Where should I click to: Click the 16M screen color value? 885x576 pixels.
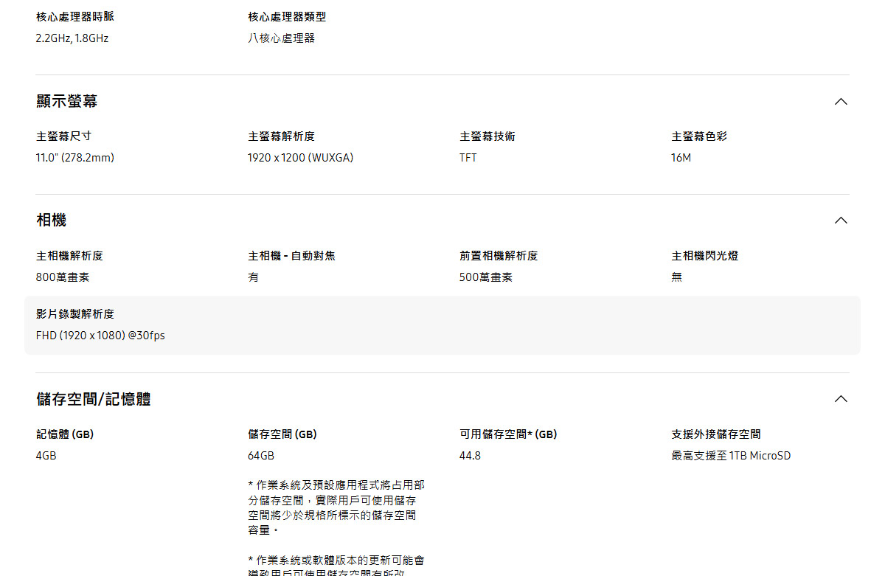point(681,158)
